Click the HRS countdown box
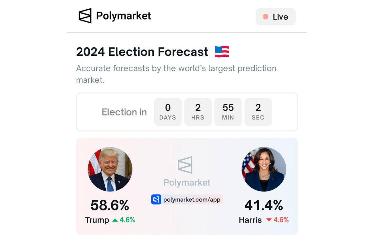Image resolution: width=374 pixels, height=249 pixels. 198,112
